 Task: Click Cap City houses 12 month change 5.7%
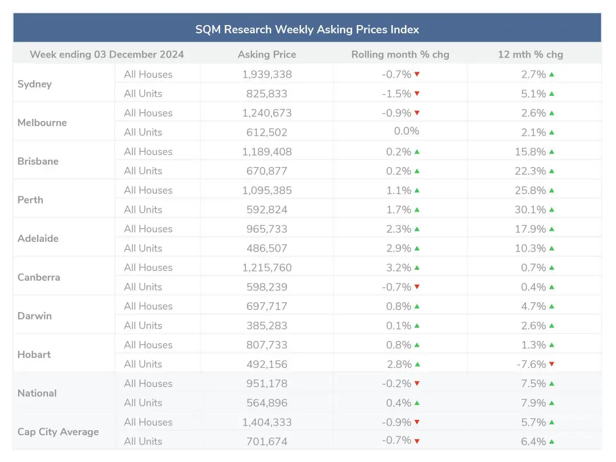click(x=533, y=422)
